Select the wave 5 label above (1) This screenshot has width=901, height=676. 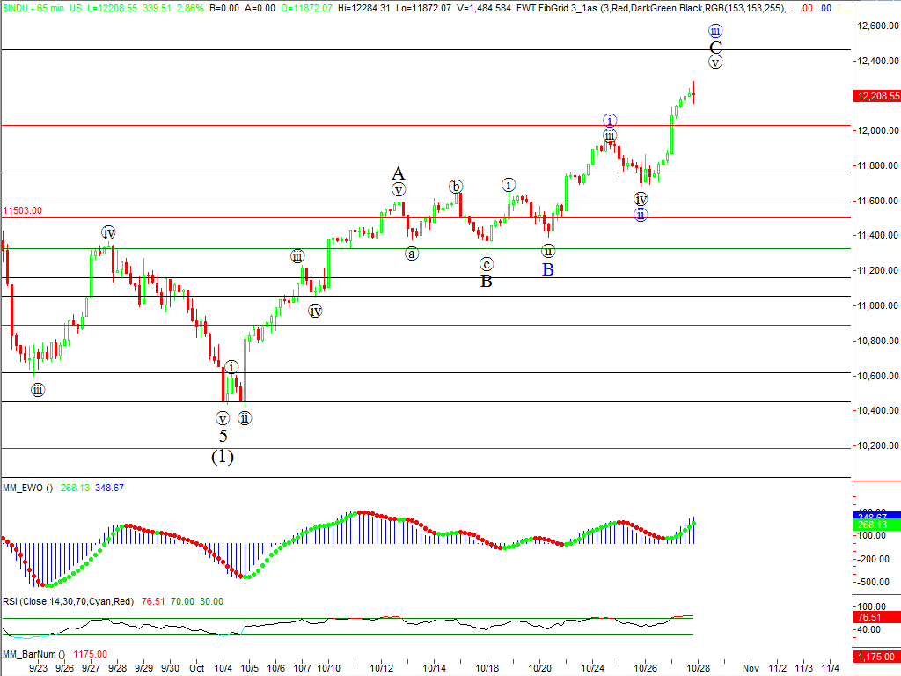(x=223, y=436)
